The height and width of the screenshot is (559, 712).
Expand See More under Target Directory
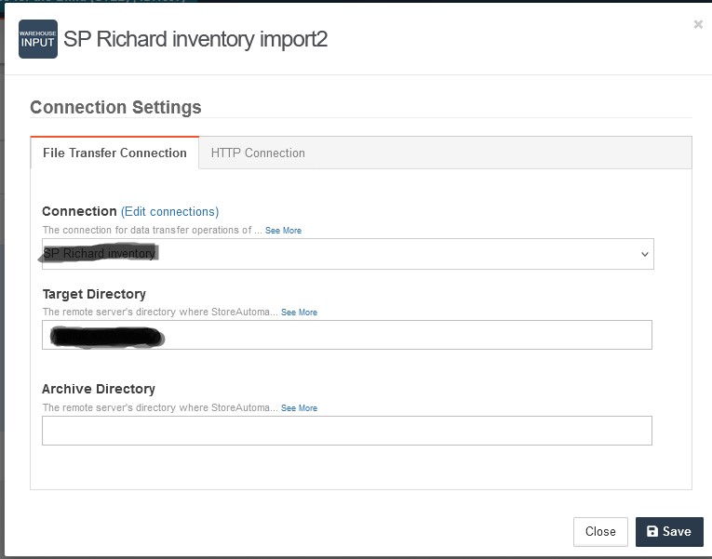coord(300,313)
